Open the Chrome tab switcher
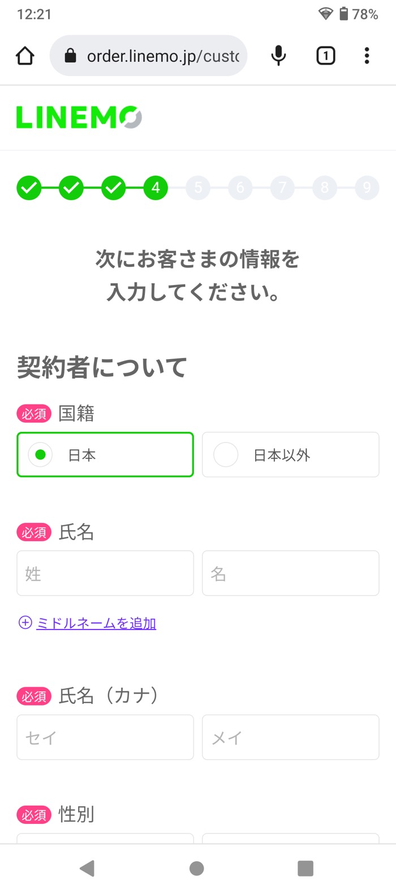396x893 pixels. (x=325, y=55)
